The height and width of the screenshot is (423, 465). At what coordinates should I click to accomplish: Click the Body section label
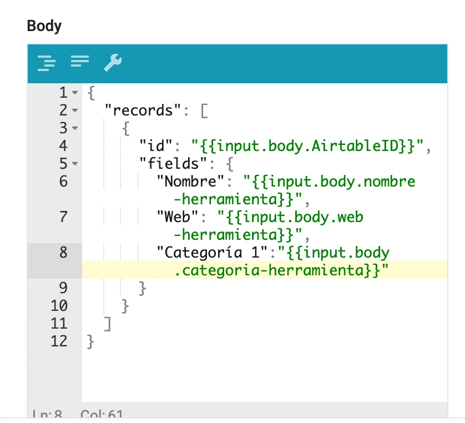[44, 26]
